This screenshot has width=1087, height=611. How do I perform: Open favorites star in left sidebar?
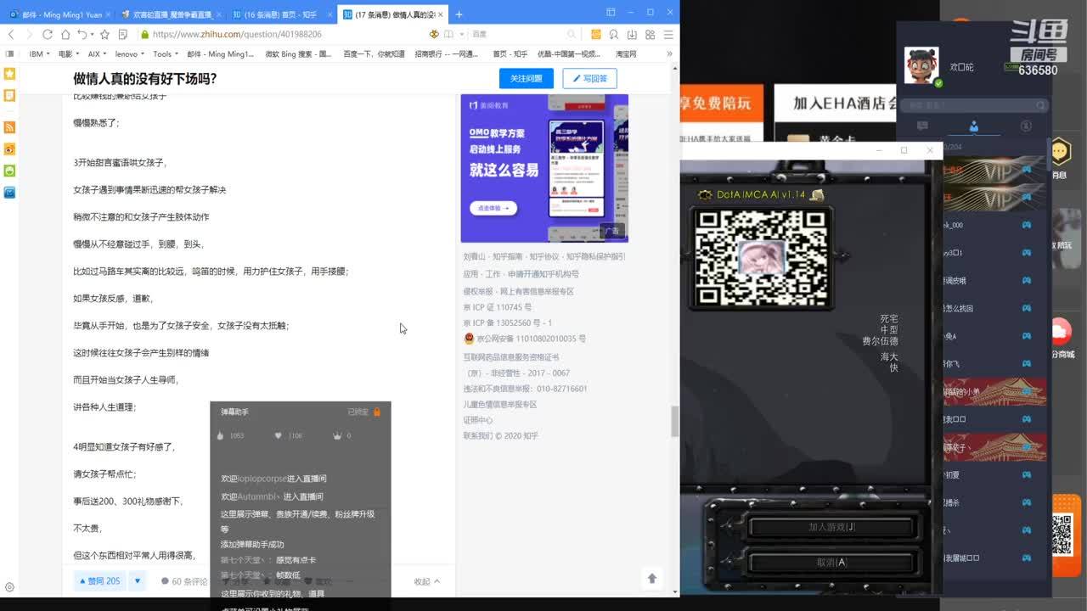click(9, 74)
